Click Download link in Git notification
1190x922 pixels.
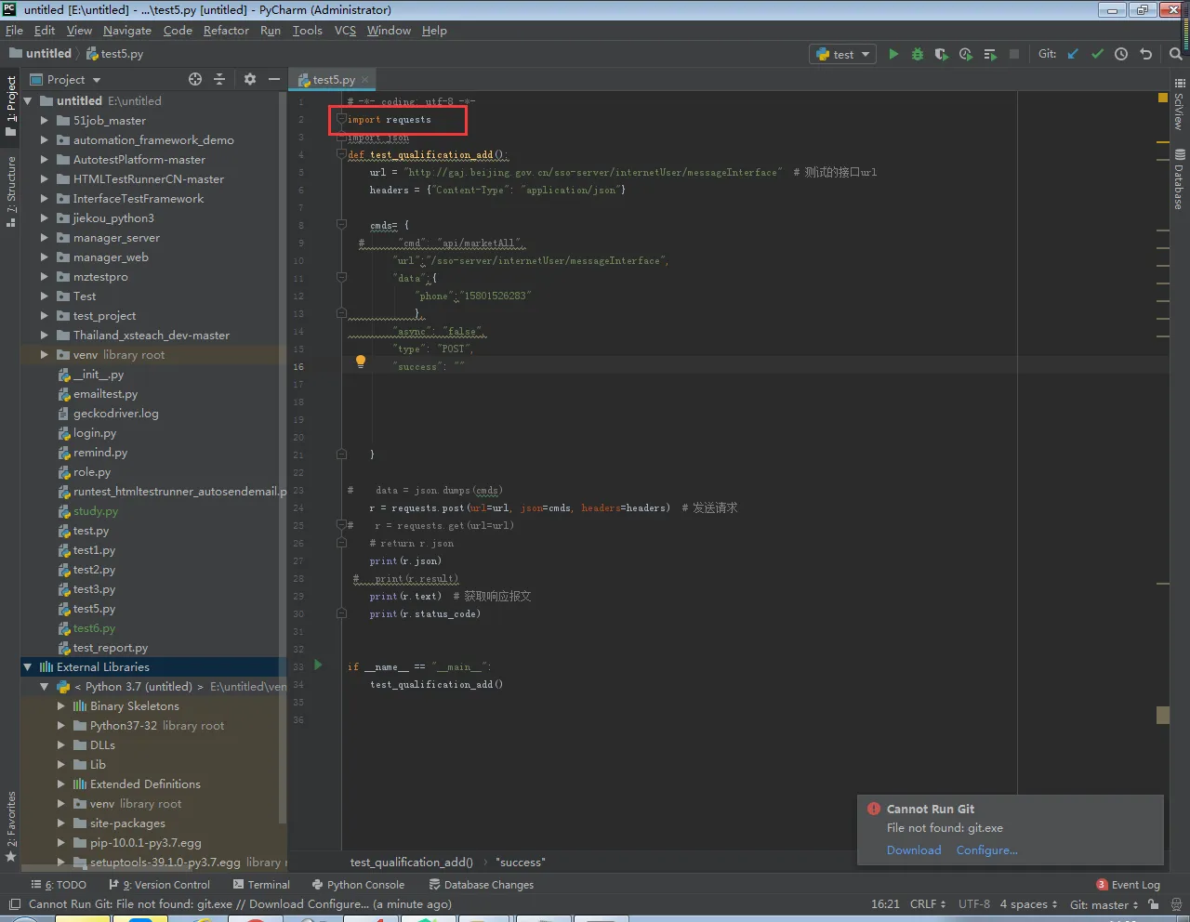[x=914, y=850]
